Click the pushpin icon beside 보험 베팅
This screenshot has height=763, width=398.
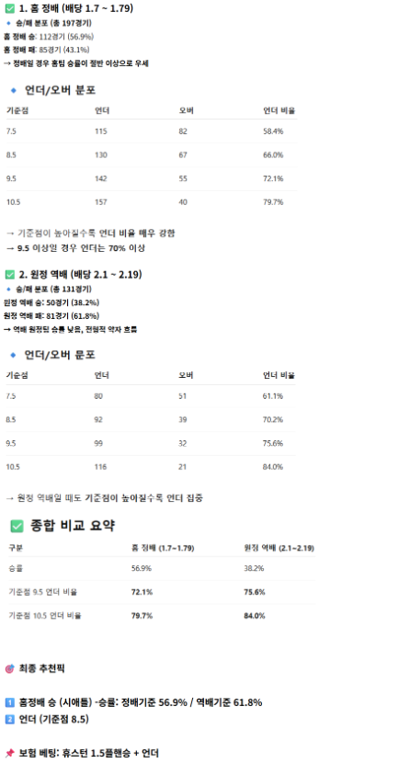tap(10, 753)
